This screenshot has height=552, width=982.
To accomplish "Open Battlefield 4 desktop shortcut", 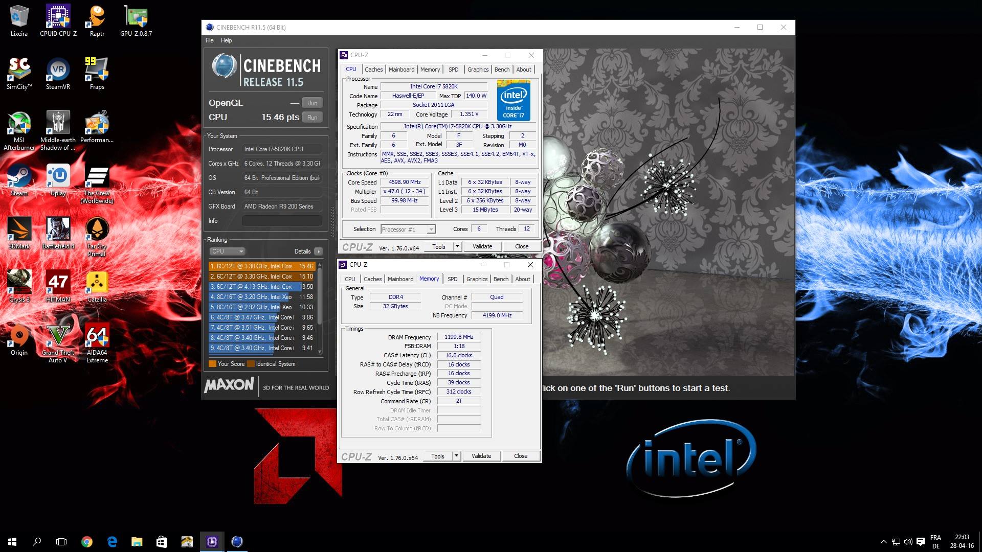I will 58,233.
